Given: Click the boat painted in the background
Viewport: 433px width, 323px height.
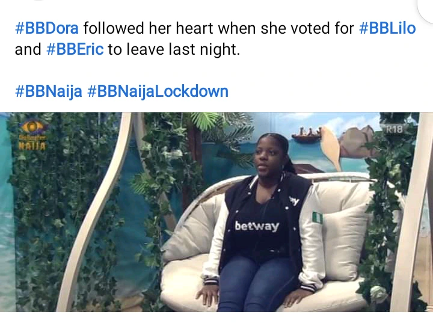Looking at the screenshot, I should (x=307, y=135).
